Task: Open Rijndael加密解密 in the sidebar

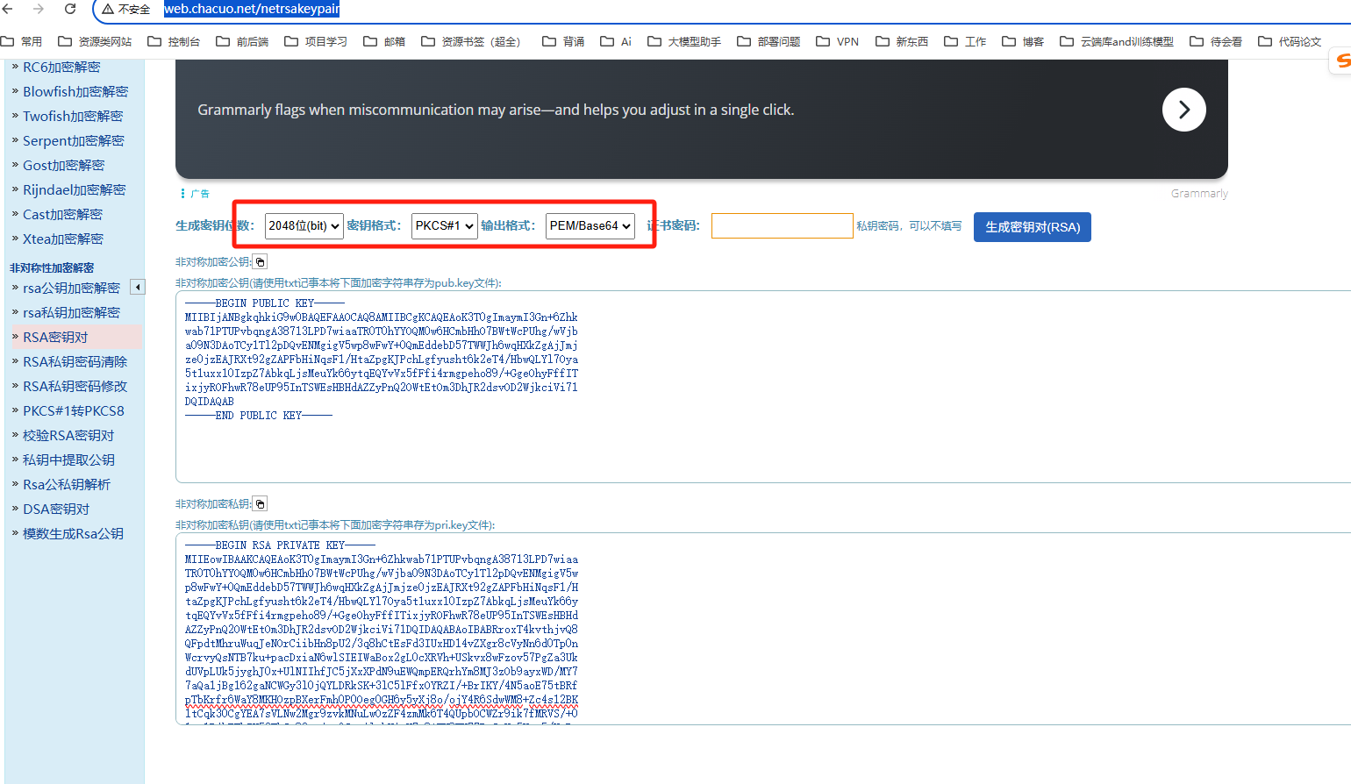Action: click(75, 189)
